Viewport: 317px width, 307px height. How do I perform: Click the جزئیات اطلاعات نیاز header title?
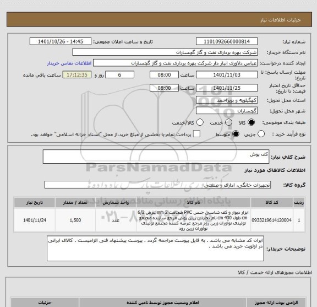pos(281,20)
